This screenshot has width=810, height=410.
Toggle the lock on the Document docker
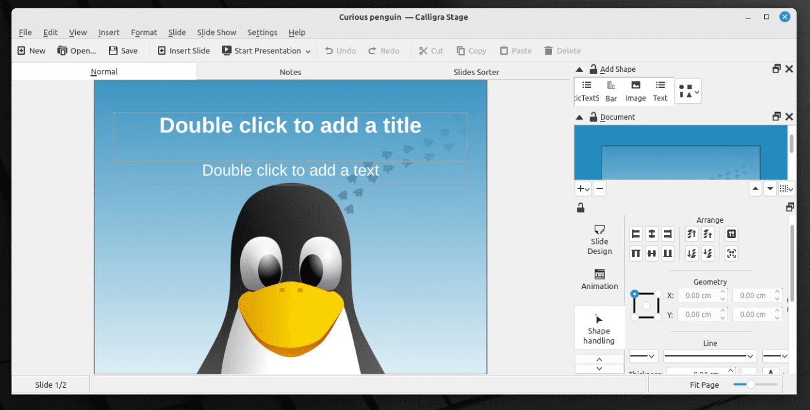(593, 117)
